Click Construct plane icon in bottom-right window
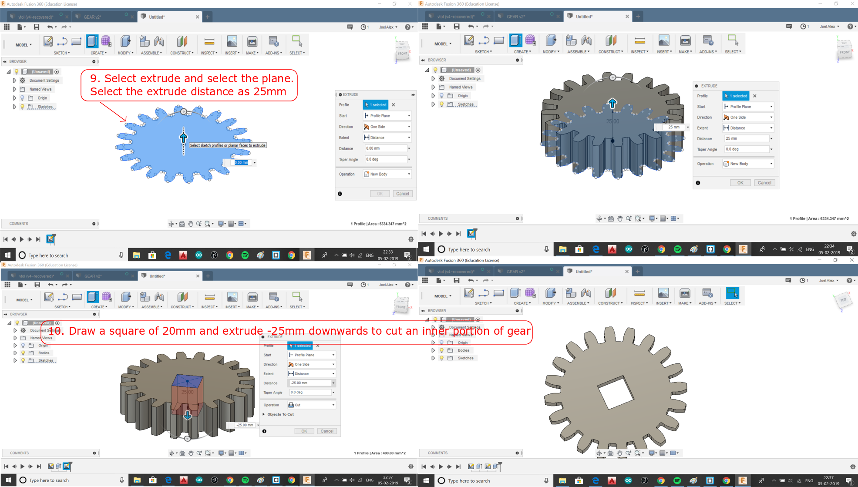Viewport: 858px width, 487px height. pos(610,293)
